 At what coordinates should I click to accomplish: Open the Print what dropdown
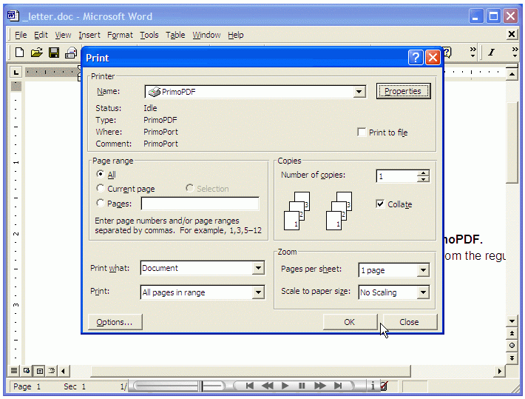pos(258,268)
